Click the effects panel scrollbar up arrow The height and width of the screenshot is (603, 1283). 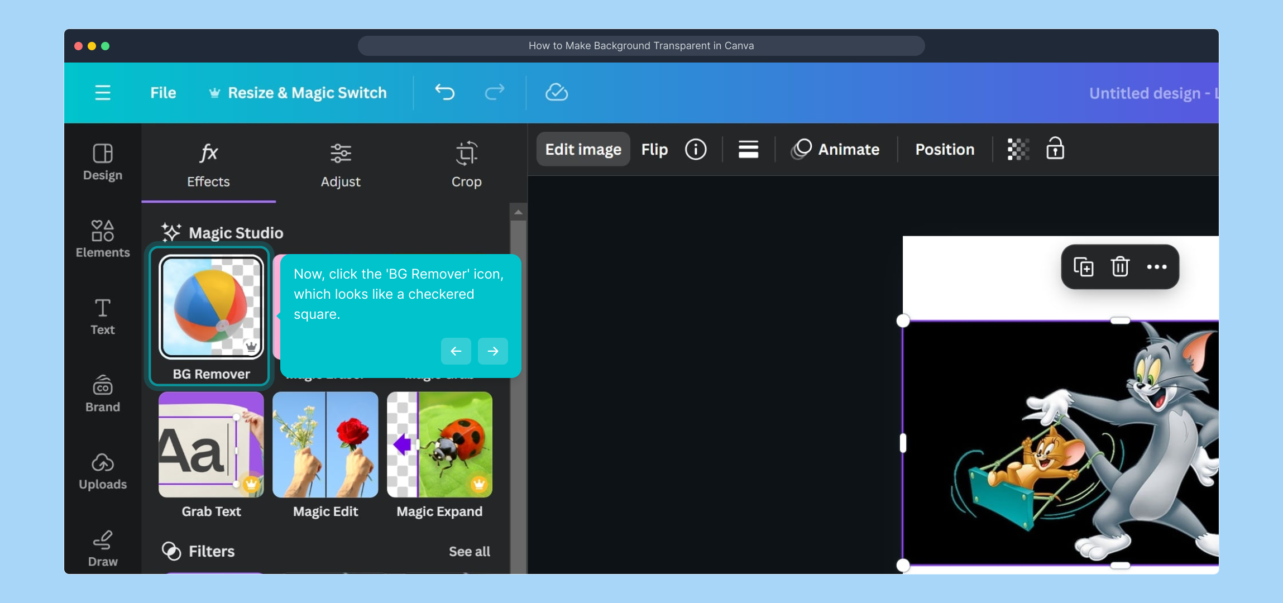[518, 212]
